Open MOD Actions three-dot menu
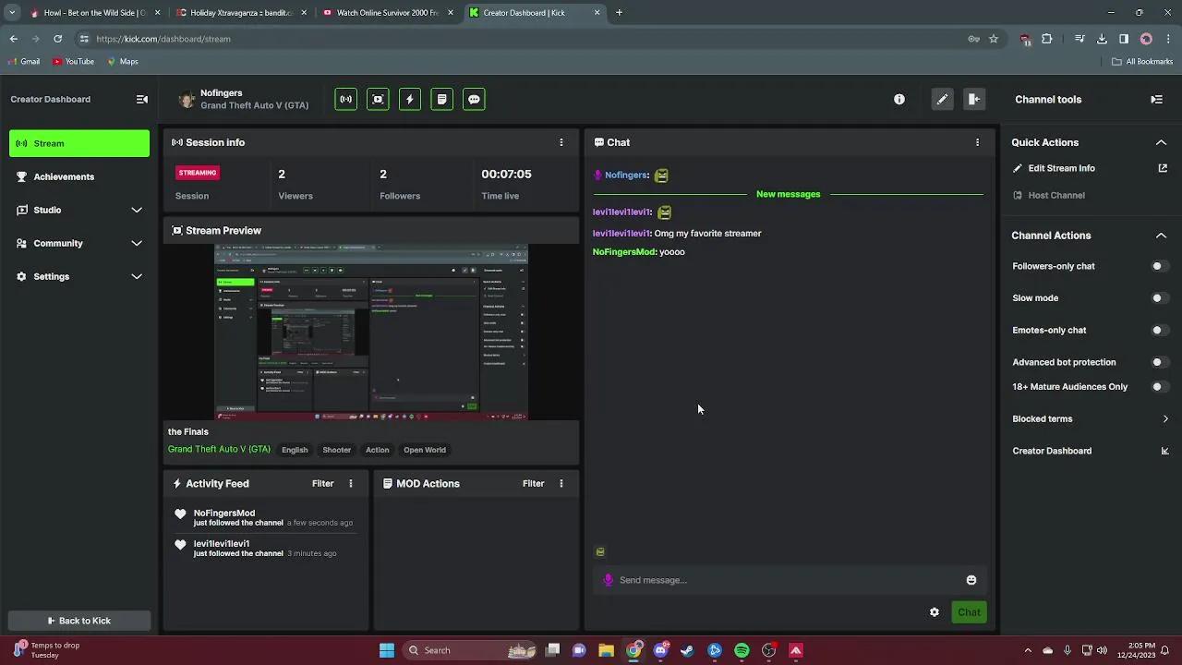 click(x=561, y=483)
